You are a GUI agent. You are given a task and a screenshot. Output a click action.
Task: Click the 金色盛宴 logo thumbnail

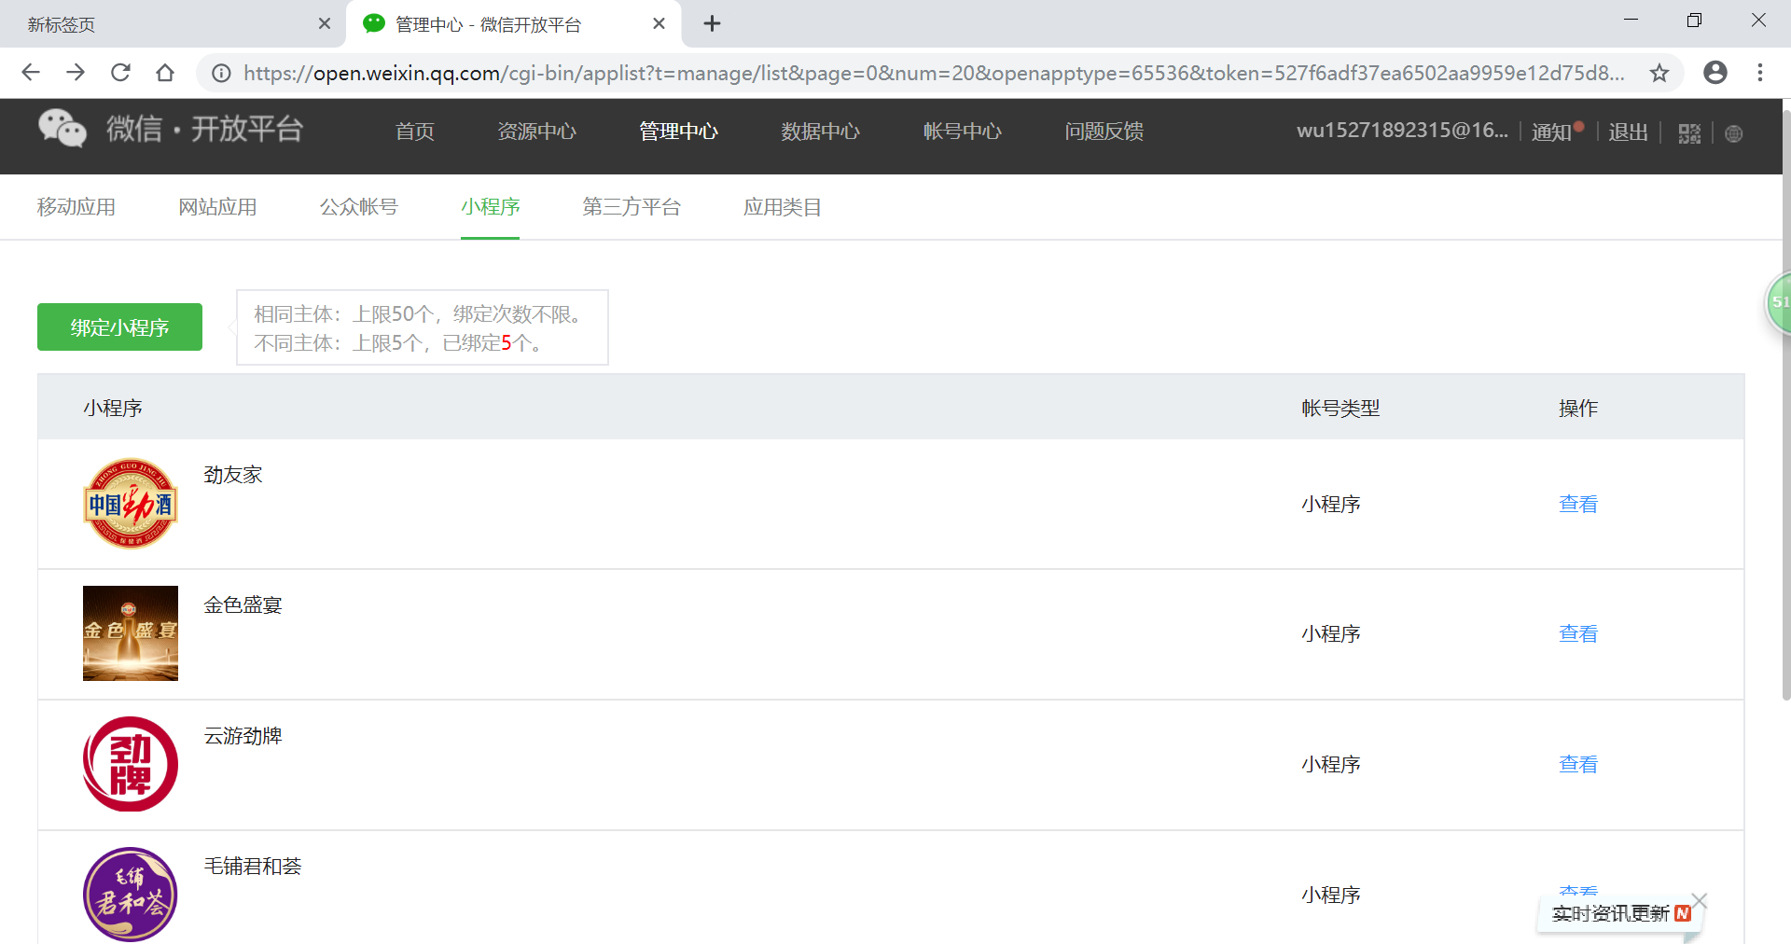click(x=131, y=633)
